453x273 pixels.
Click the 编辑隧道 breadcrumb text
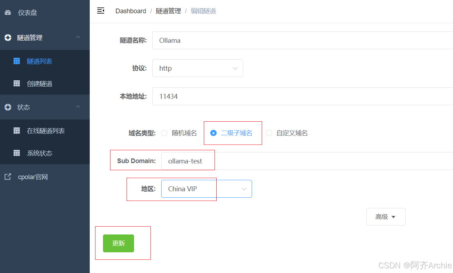[203, 11]
